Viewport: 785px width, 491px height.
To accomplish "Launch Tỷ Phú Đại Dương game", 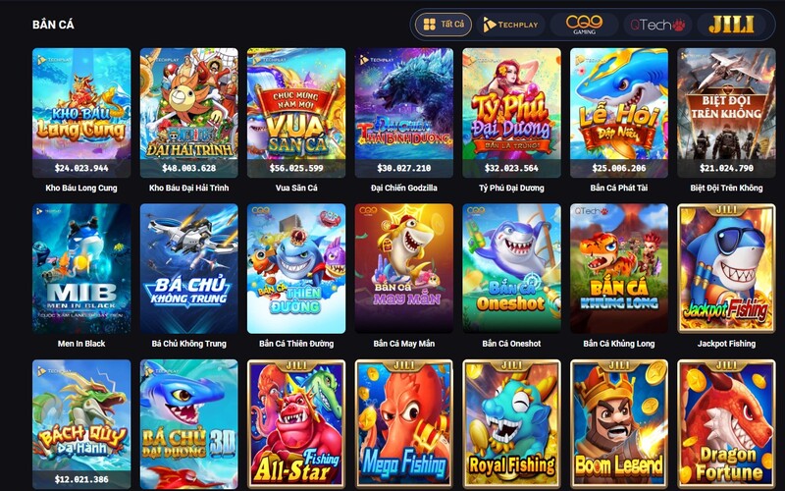I will [x=511, y=113].
